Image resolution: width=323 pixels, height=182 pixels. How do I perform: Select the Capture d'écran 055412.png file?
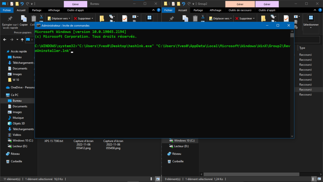point(83,144)
